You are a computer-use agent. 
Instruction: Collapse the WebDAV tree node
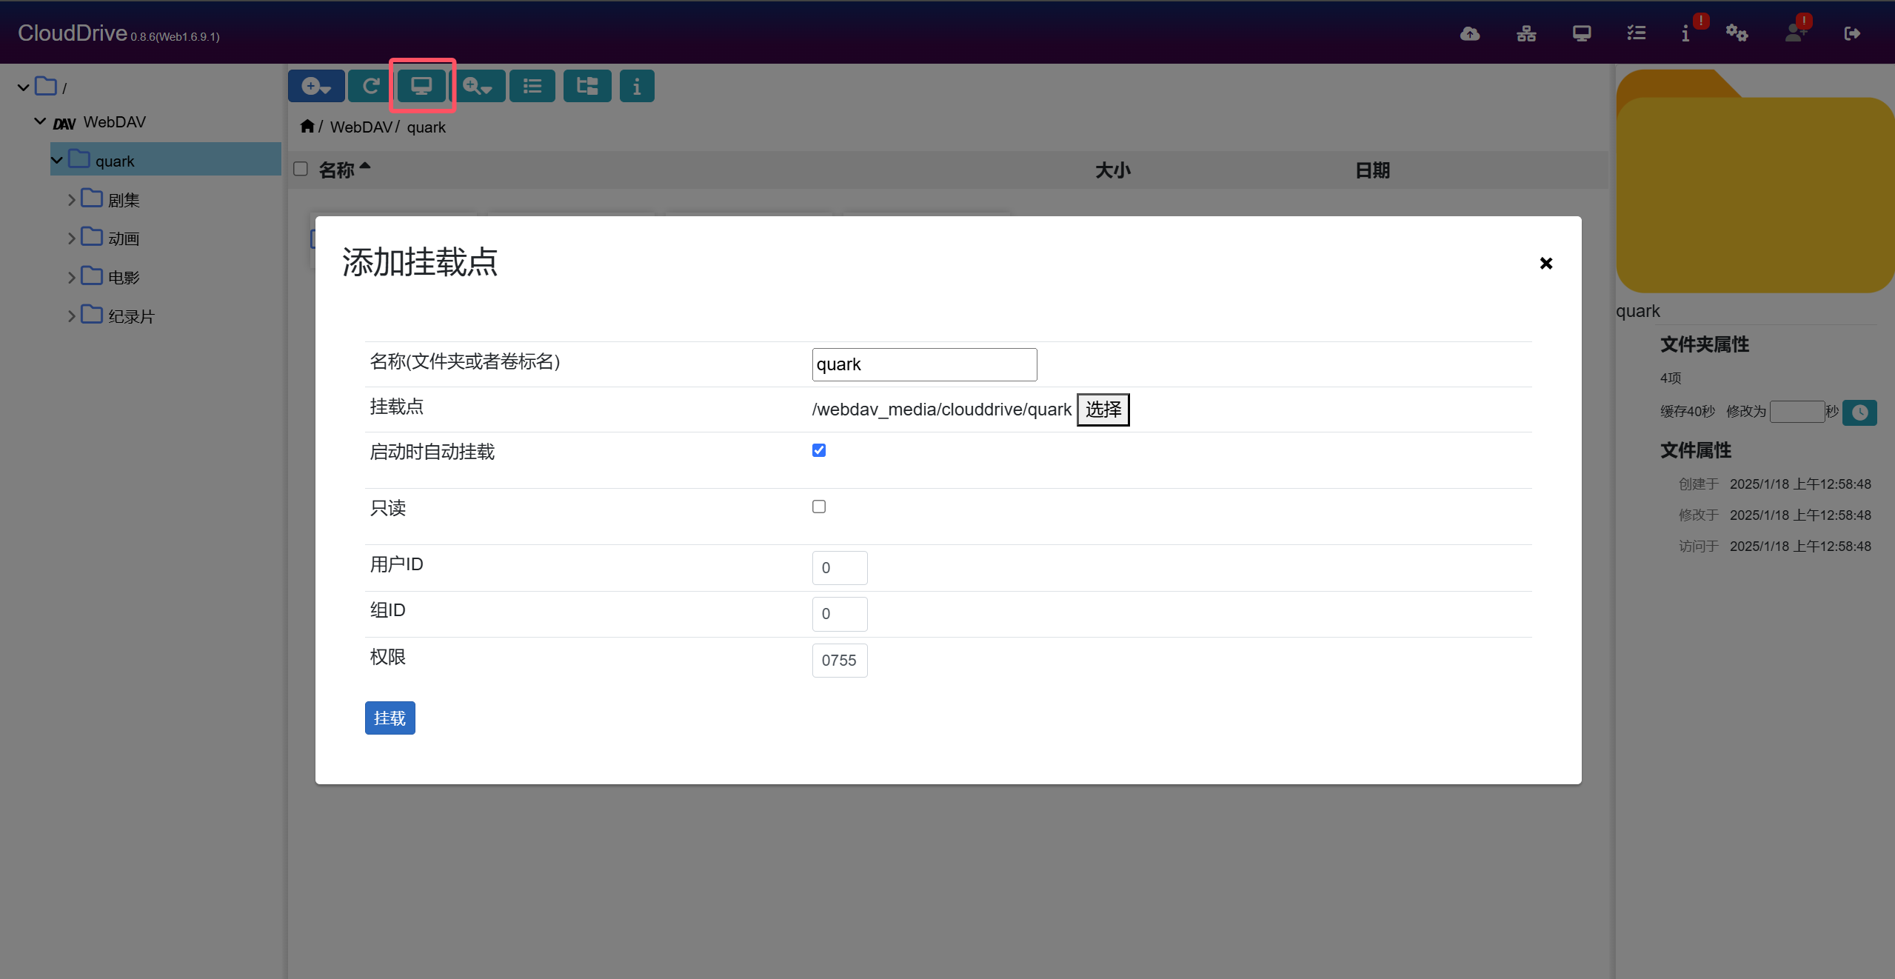40,121
